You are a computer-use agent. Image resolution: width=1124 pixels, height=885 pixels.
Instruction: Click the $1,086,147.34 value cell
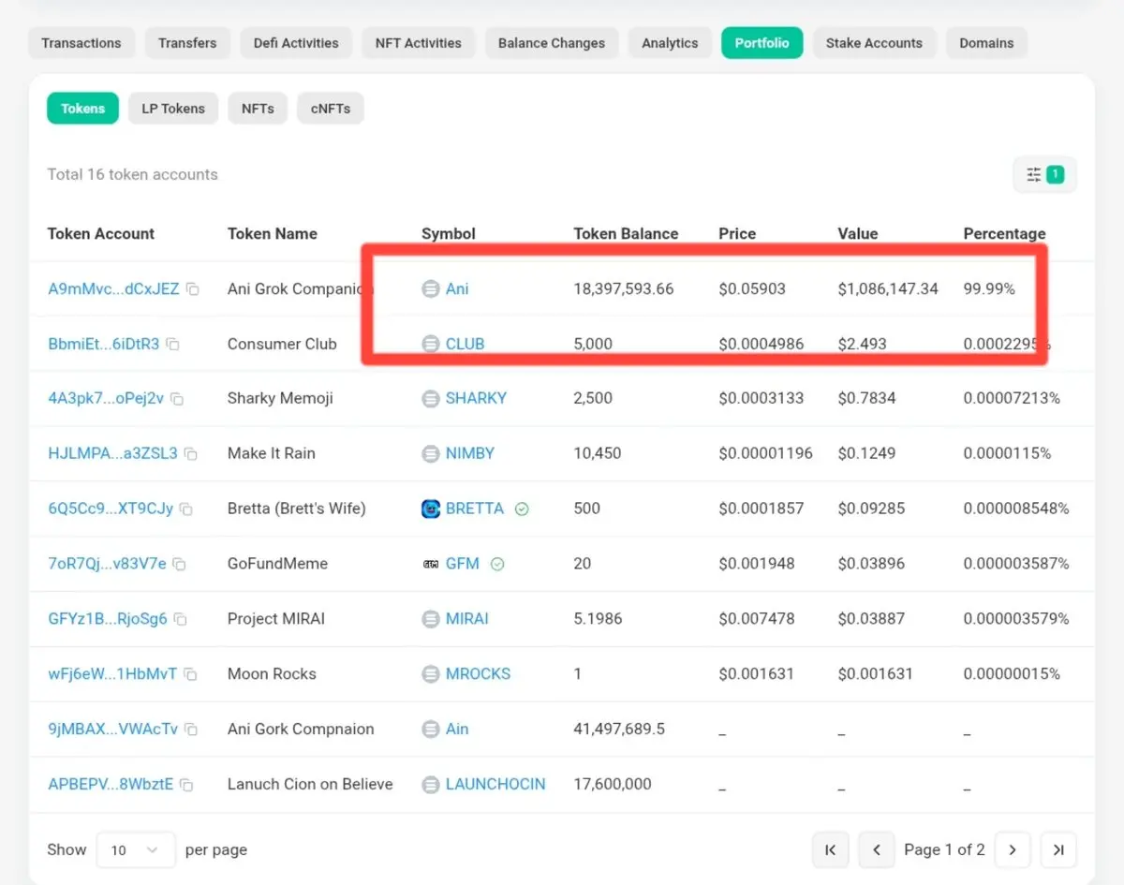[888, 289]
